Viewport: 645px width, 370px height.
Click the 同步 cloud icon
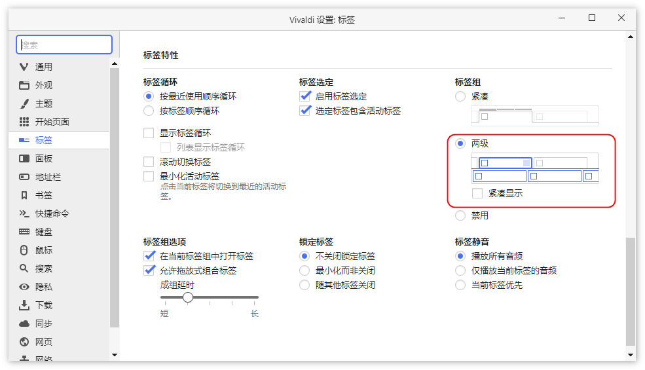click(x=24, y=324)
